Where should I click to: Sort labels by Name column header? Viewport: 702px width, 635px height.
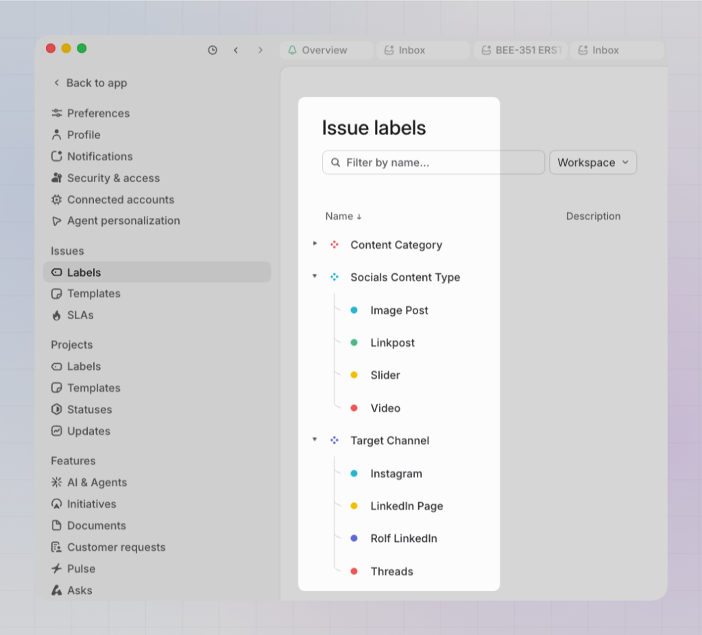(343, 216)
